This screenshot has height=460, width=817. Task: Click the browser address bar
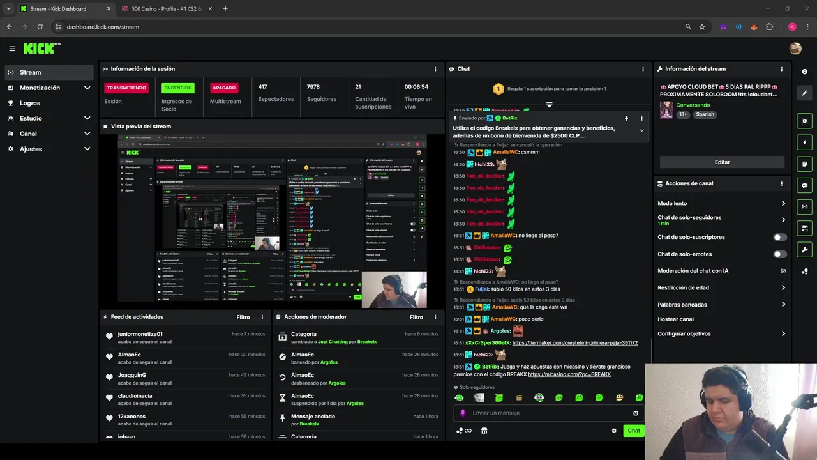(x=367, y=27)
